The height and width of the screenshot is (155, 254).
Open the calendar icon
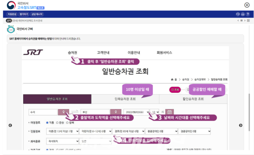[169, 112]
